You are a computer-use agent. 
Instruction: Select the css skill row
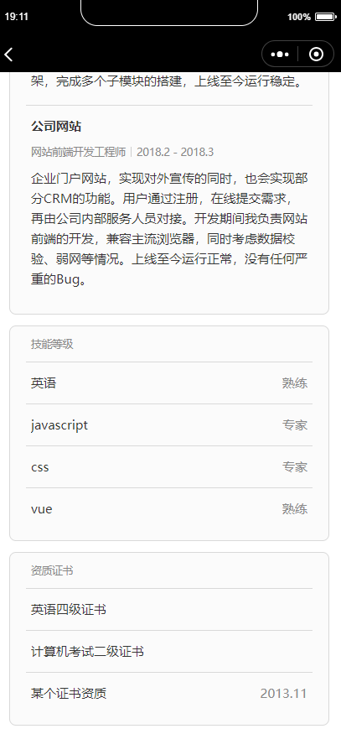169,467
